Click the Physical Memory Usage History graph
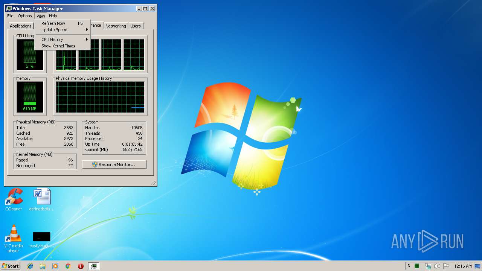 point(100,97)
